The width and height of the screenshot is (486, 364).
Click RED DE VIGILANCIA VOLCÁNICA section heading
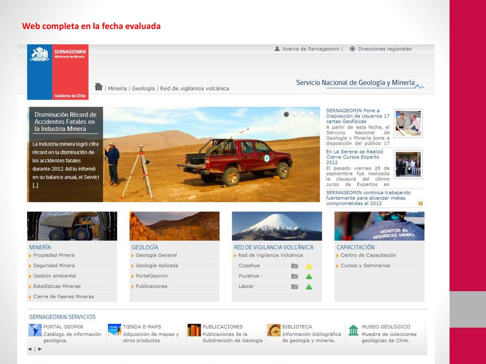tap(273, 247)
